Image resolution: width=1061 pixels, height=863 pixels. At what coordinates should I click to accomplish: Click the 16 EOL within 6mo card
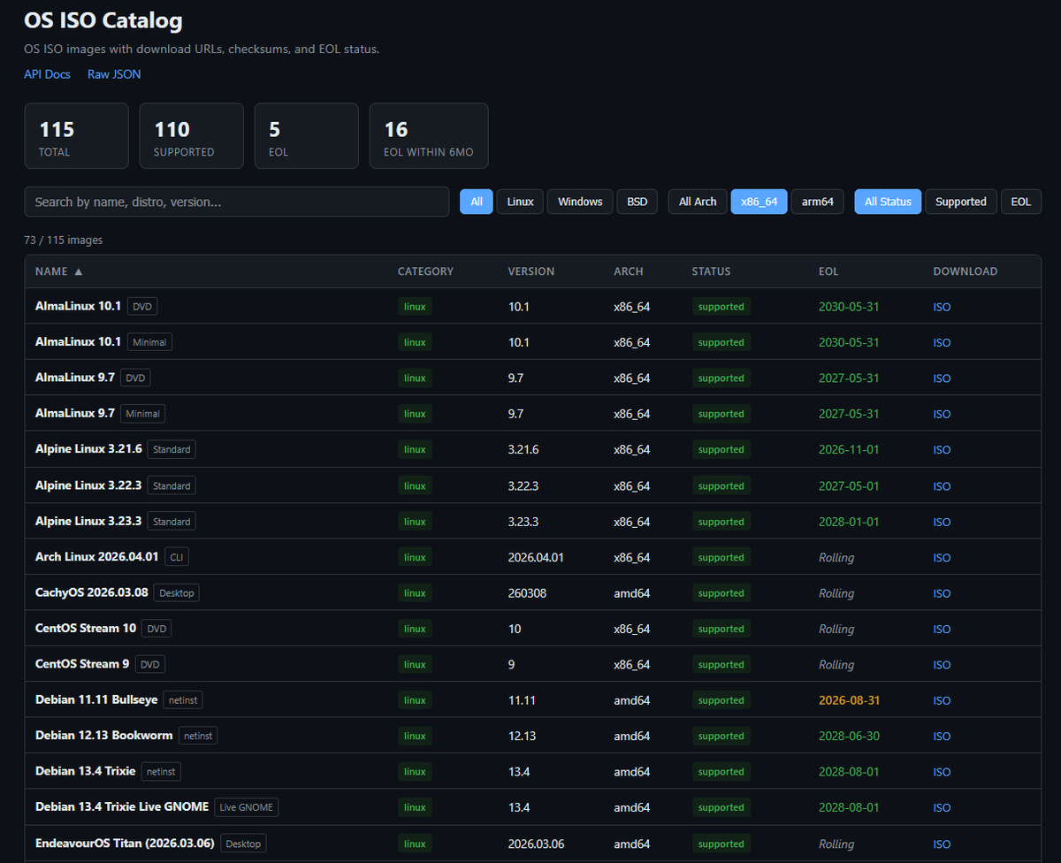(x=429, y=136)
